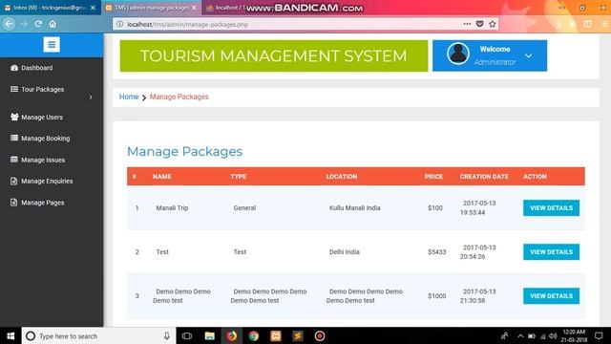
Task: Open Sublime Text from the taskbar
Action: tap(298, 335)
